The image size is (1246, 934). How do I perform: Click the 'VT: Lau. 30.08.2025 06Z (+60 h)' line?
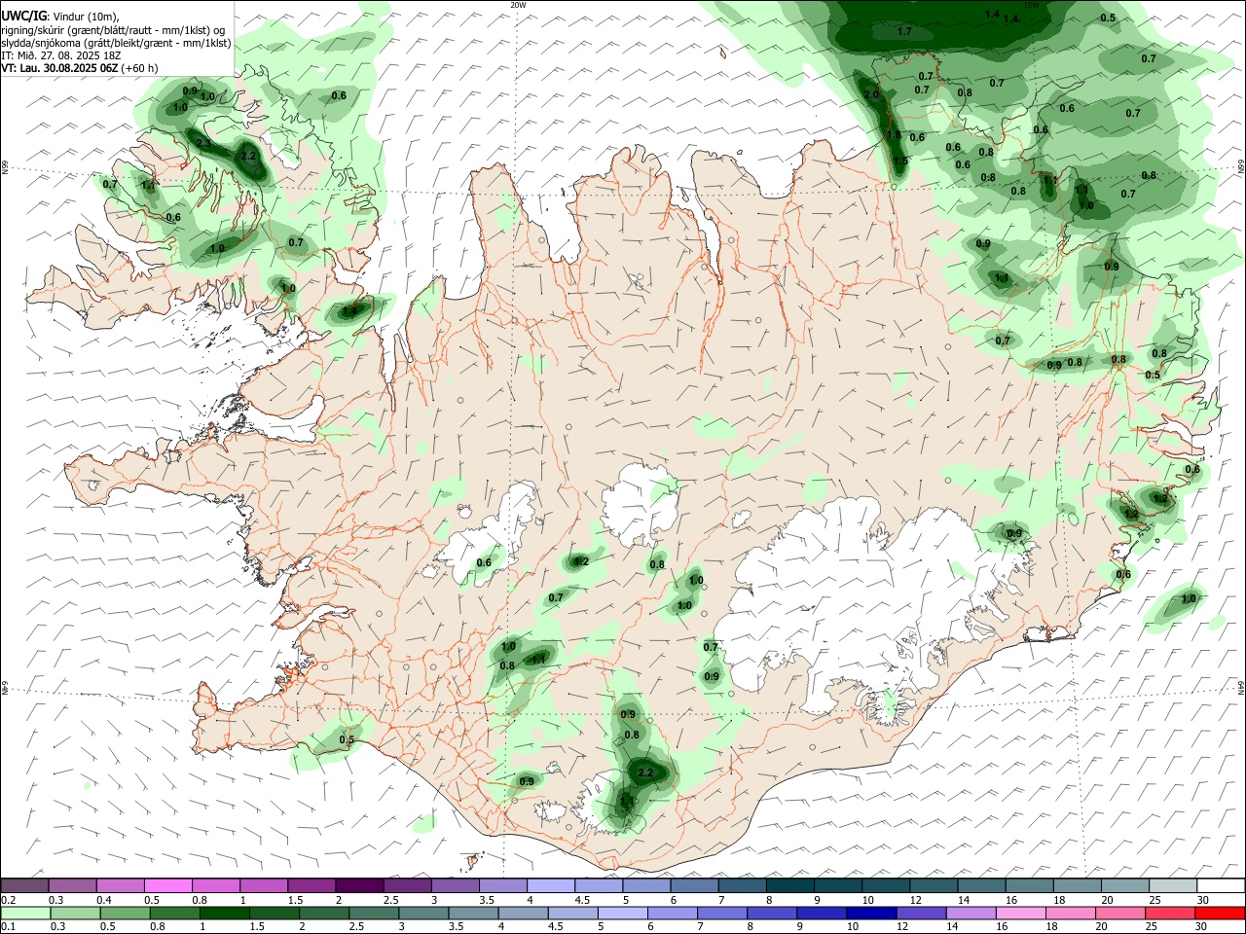79,68
